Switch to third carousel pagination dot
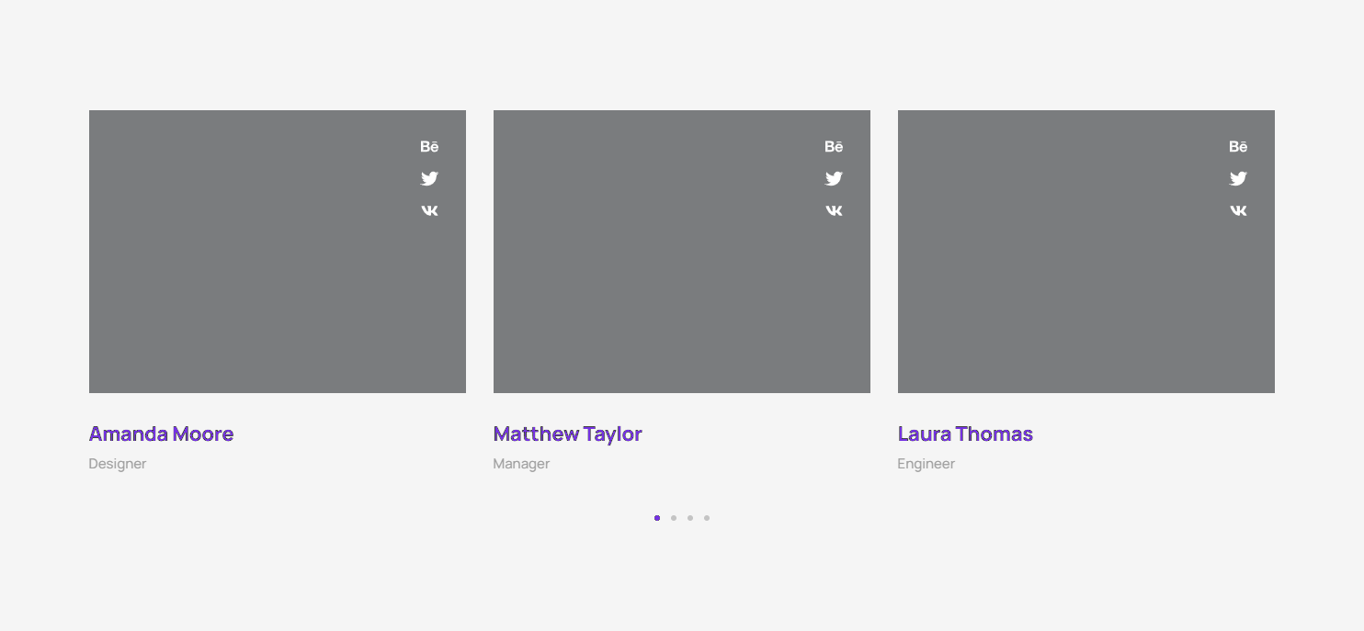Viewport: 1364px width, 631px height. 690,518
